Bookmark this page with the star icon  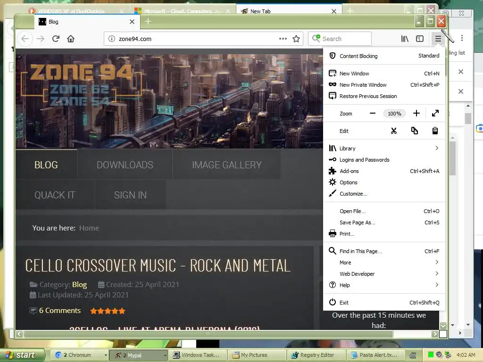tap(296, 39)
